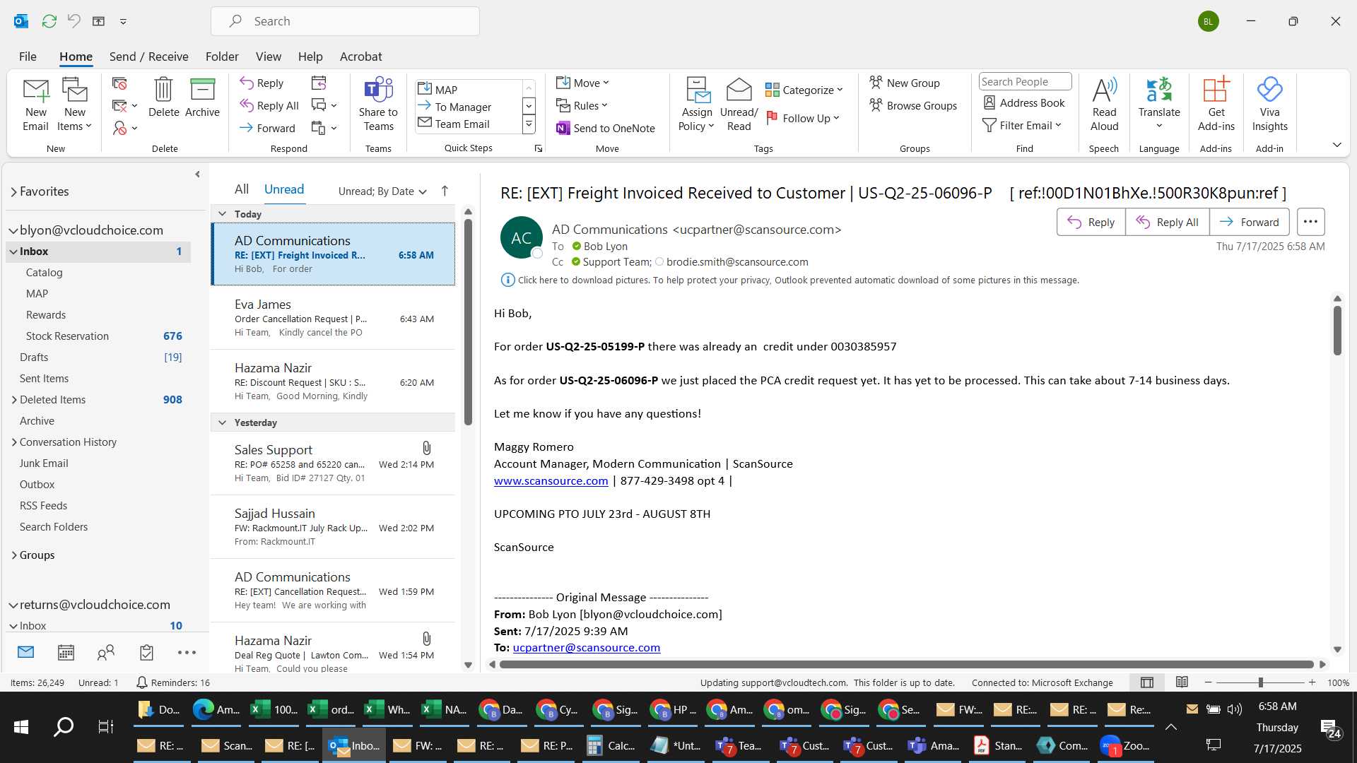Expand Conversation History folder
Screen dimensions: 1357x763
pos(14,442)
